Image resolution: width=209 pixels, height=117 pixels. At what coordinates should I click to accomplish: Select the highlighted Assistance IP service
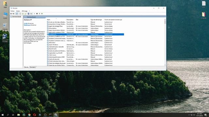(86, 34)
